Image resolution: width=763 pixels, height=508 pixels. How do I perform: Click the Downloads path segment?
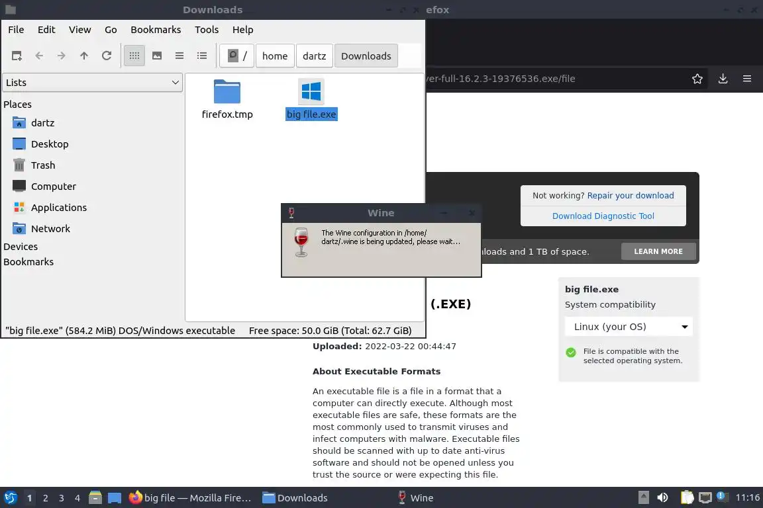coord(366,56)
